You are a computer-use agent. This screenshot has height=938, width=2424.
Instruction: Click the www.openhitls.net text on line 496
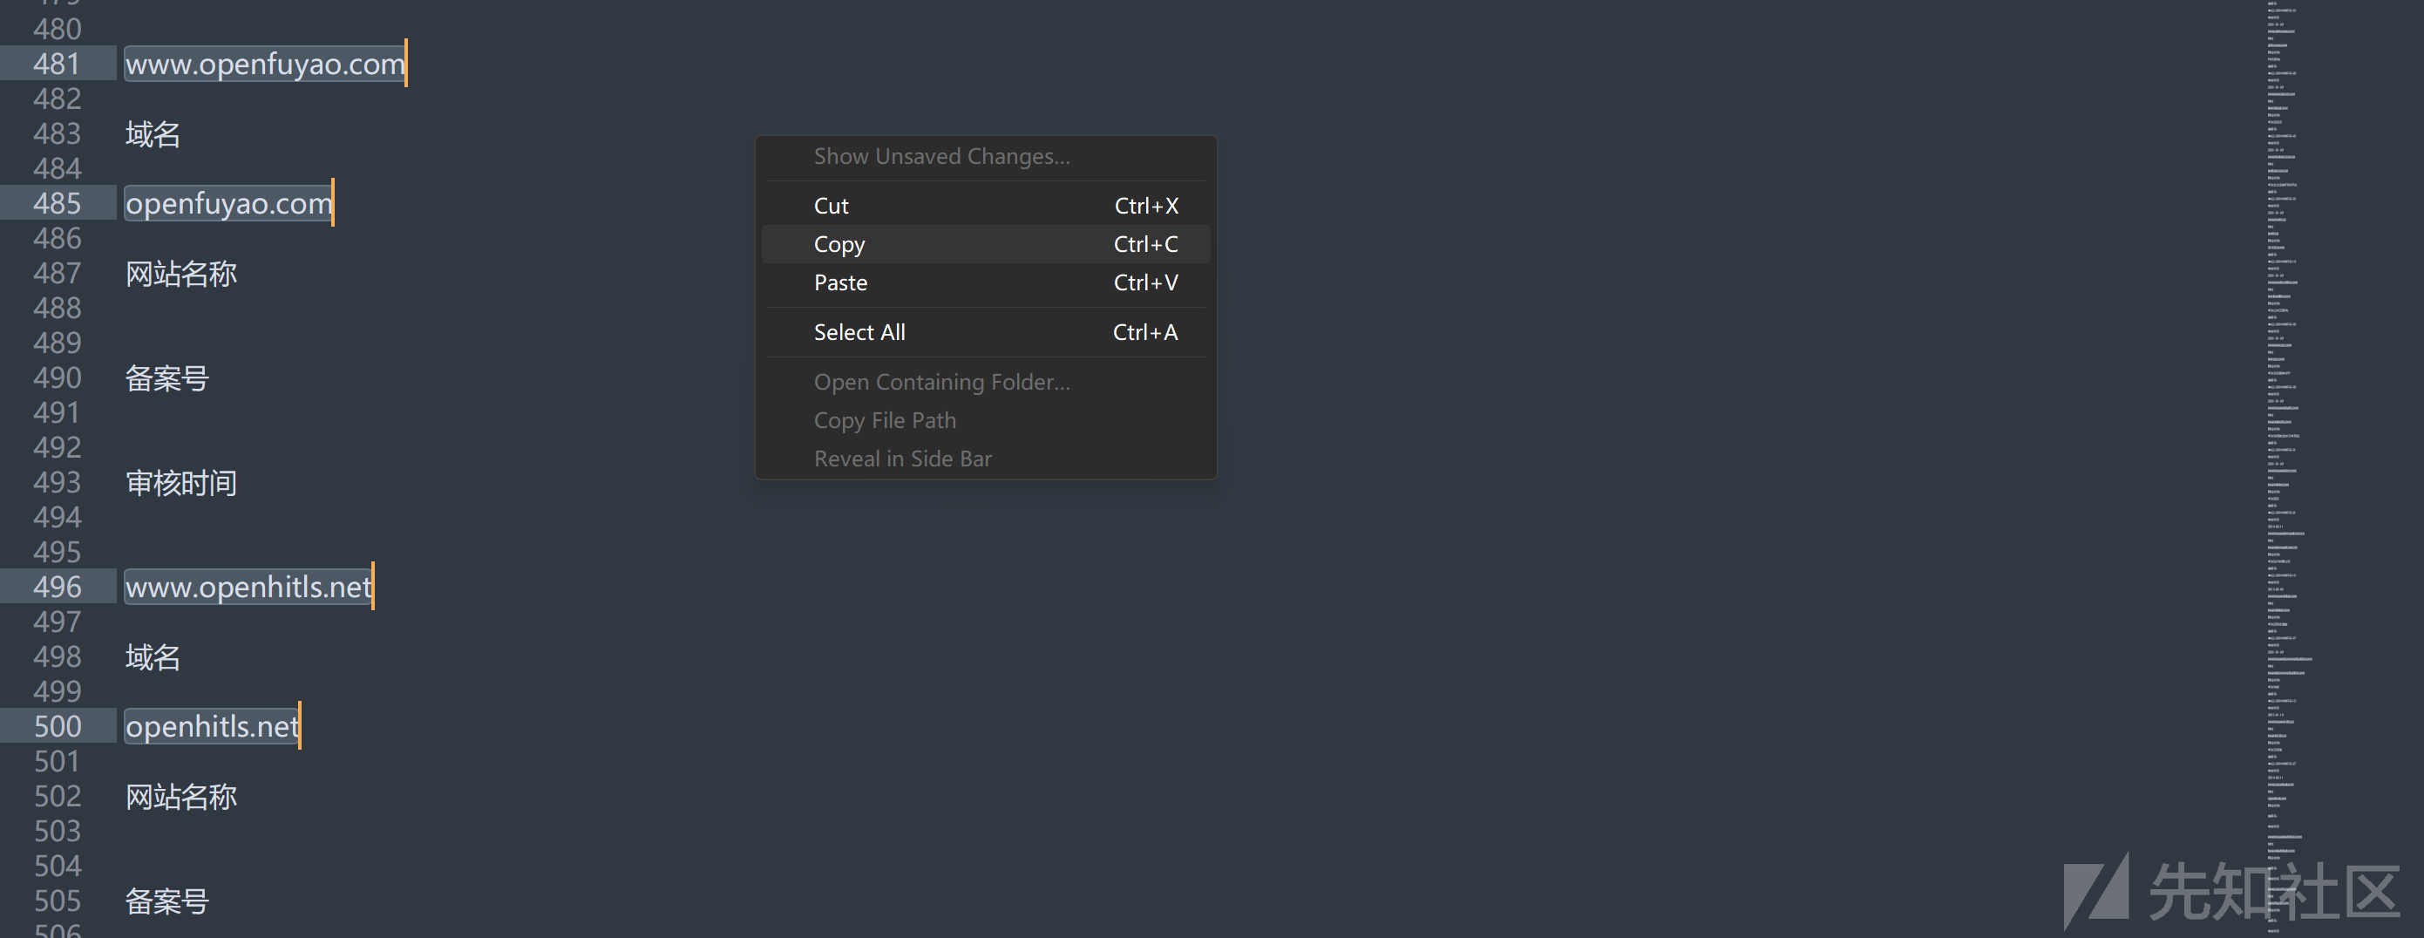(x=248, y=587)
